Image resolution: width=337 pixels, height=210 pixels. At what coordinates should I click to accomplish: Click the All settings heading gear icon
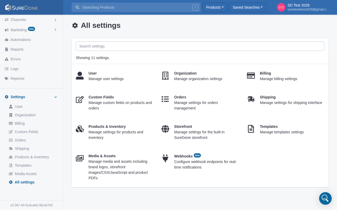pyautogui.click(x=75, y=25)
